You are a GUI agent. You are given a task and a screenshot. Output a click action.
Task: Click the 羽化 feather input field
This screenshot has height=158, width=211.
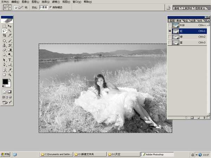click(x=44, y=7)
